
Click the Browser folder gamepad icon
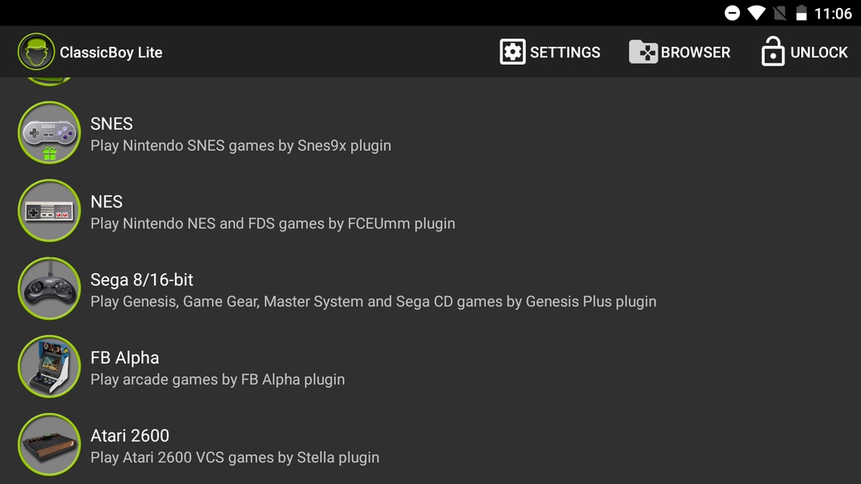pos(643,52)
